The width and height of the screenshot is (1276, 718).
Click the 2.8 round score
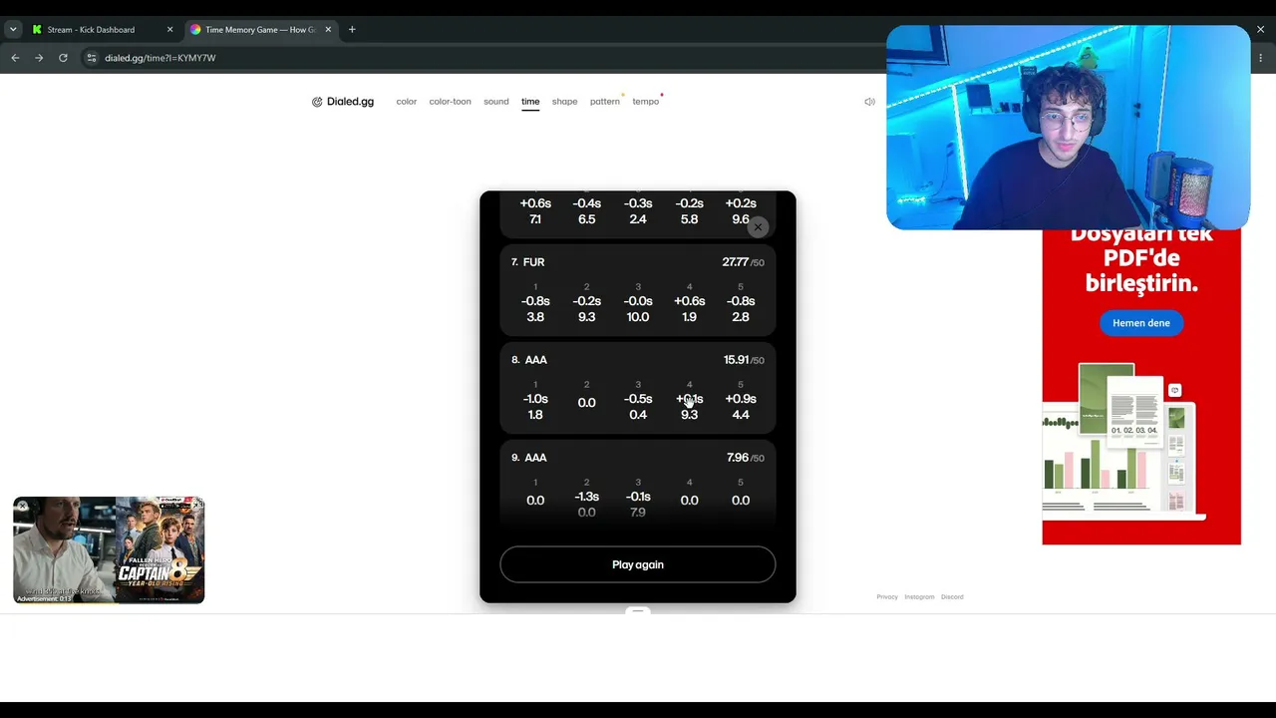tap(741, 317)
